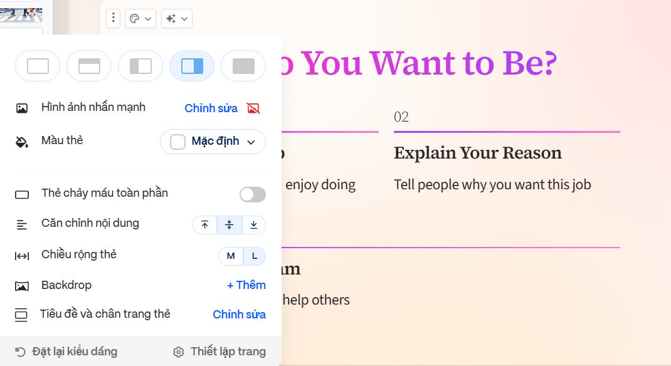Click the slide thumbnail in the sidebar
Image resolution: width=671 pixels, height=366 pixels.
click(21, 14)
